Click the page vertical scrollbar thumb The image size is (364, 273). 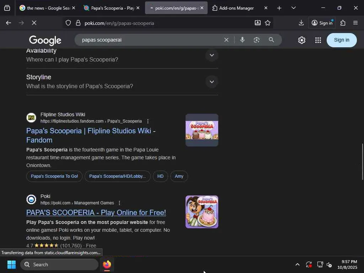[x=362, y=162]
